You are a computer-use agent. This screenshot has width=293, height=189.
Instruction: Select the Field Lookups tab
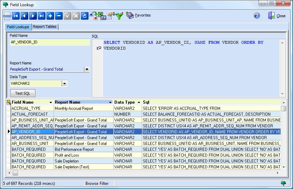(18, 27)
